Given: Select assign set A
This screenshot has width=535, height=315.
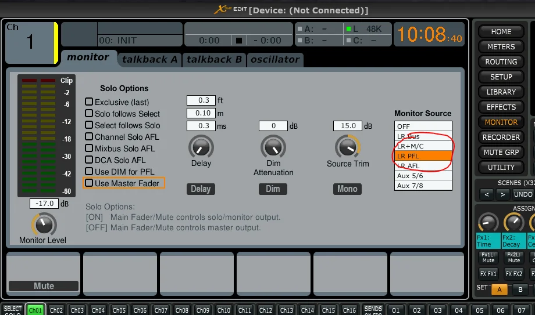Looking at the screenshot, I should click(500, 289).
